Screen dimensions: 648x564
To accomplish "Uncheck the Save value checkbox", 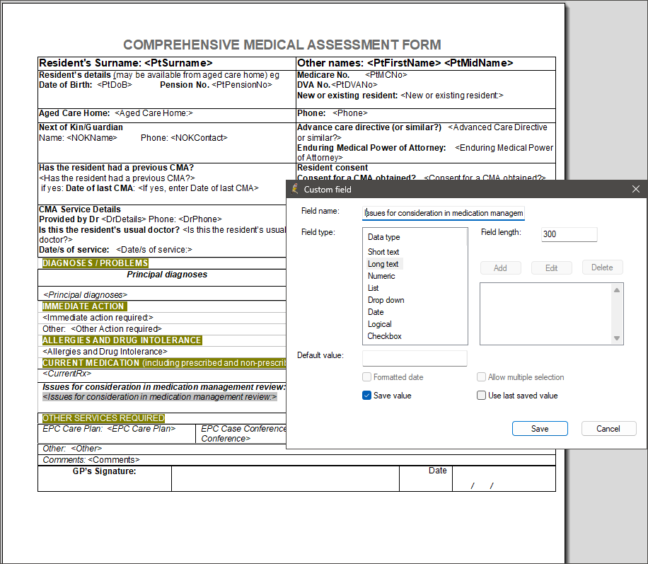I will (x=366, y=396).
